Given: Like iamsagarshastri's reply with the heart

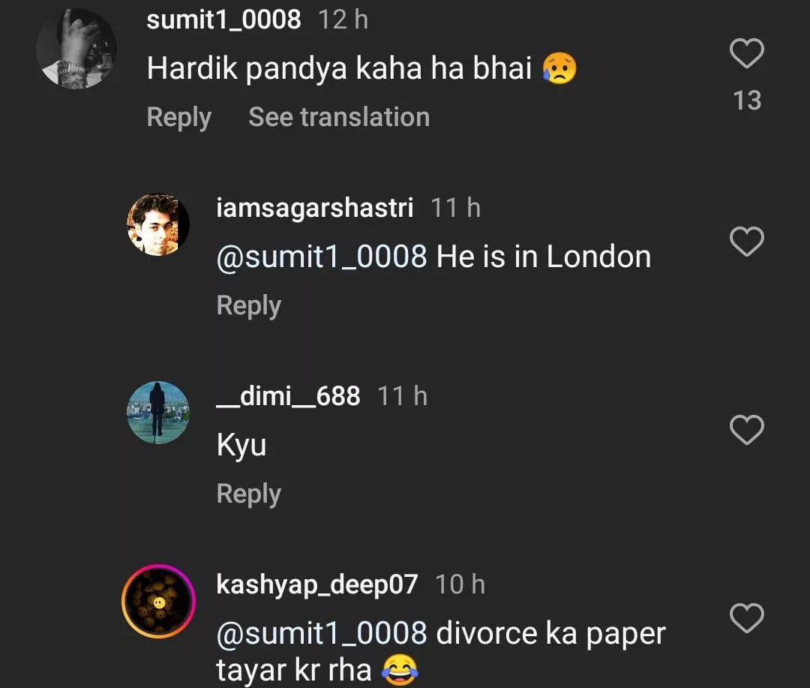Looking at the screenshot, I should (746, 242).
